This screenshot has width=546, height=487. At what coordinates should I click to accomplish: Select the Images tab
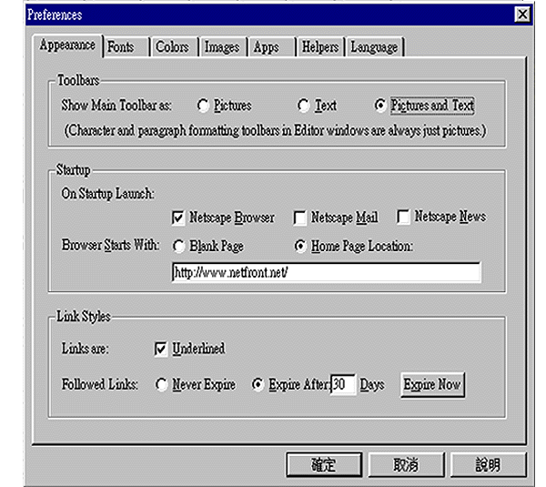[x=224, y=46]
